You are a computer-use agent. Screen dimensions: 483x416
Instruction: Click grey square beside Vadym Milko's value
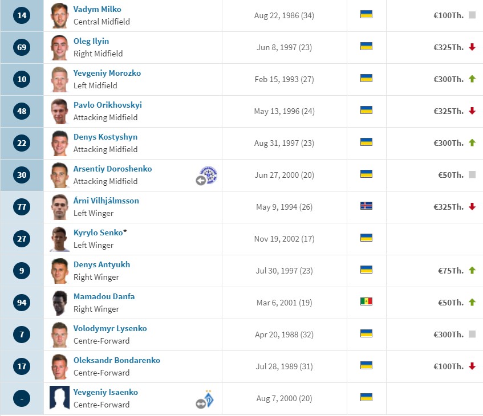pyautogui.click(x=472, y=15)
